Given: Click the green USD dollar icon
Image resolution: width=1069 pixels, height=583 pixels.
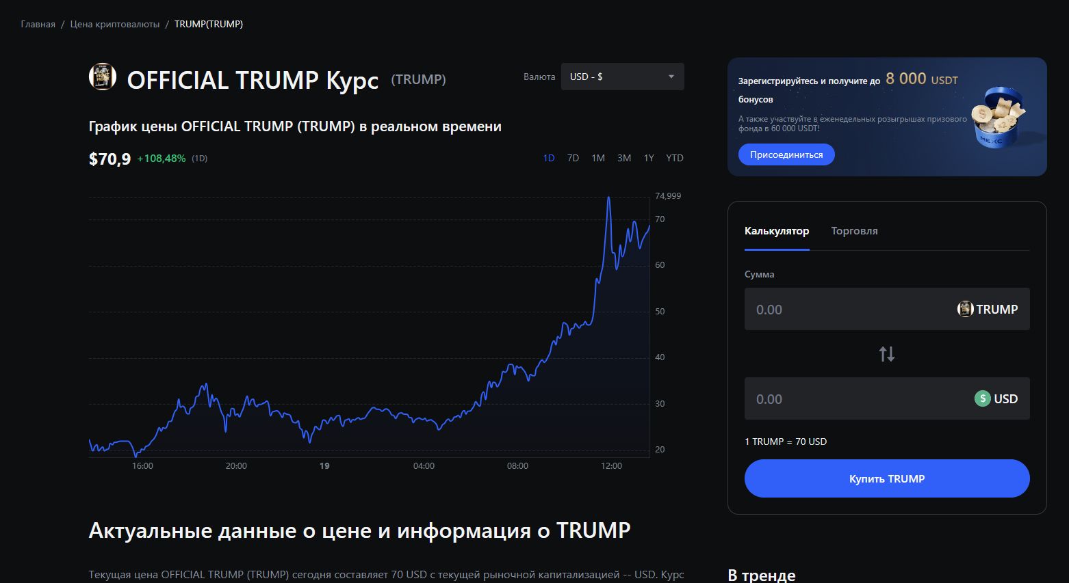Looking at the screenshot, I should [x=982, y=398].
